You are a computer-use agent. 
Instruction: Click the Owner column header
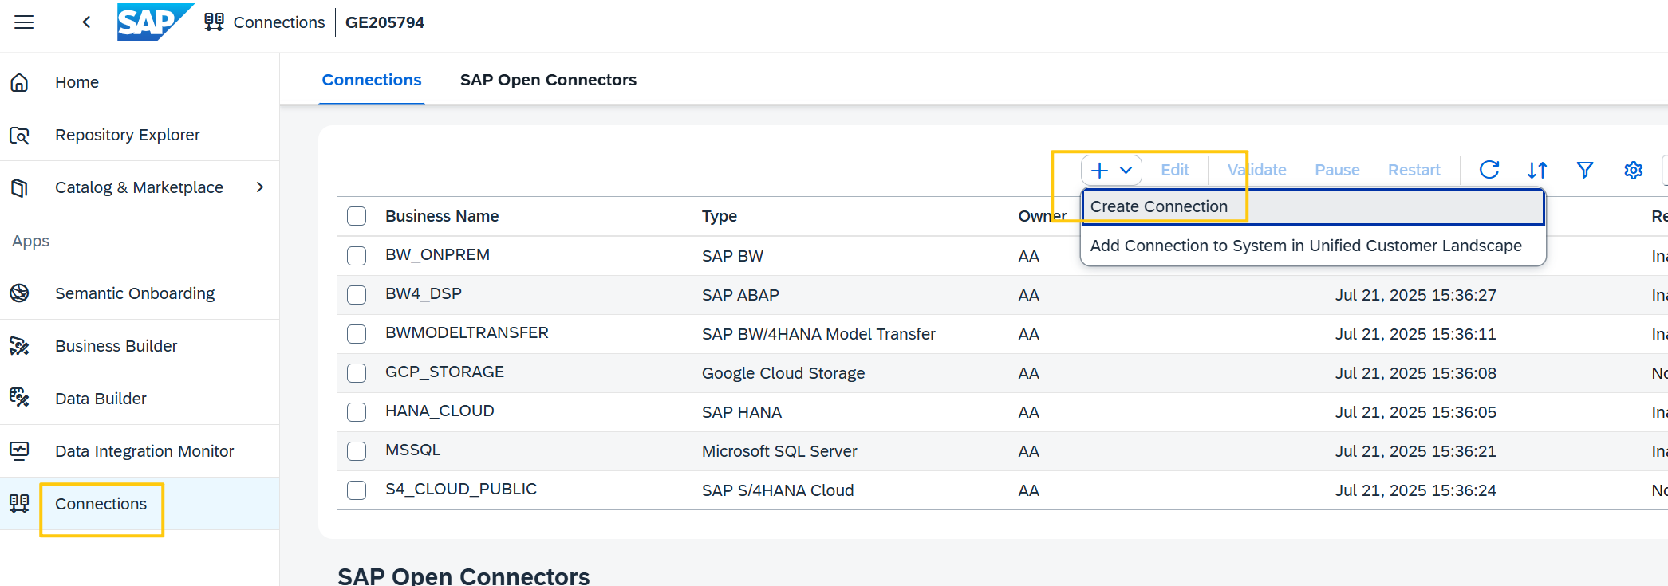1042,216
